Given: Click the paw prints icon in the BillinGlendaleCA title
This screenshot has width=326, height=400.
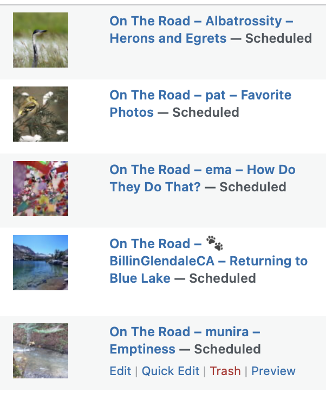Looking at the screenshot, I should click(214, 243).
